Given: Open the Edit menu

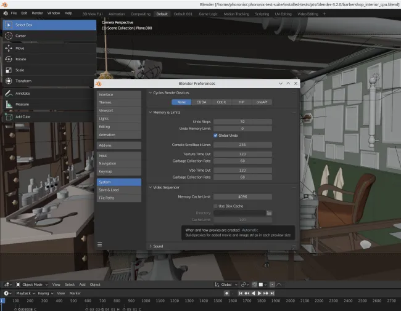Looking at the screenshot, I should (24, 14).
